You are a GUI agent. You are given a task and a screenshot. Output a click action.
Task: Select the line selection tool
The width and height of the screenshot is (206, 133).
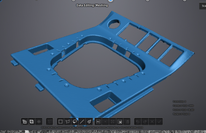82,122
